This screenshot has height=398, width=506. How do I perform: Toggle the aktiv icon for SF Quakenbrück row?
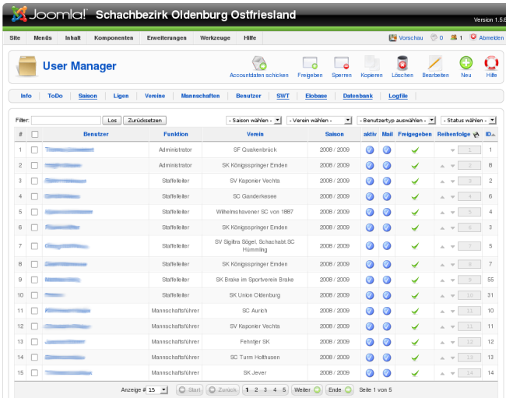coord(370,149)
